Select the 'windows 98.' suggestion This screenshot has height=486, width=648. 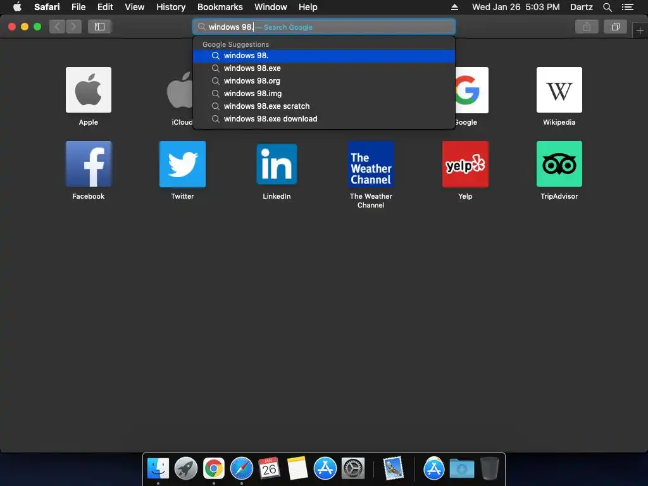[x=324, y=56]
